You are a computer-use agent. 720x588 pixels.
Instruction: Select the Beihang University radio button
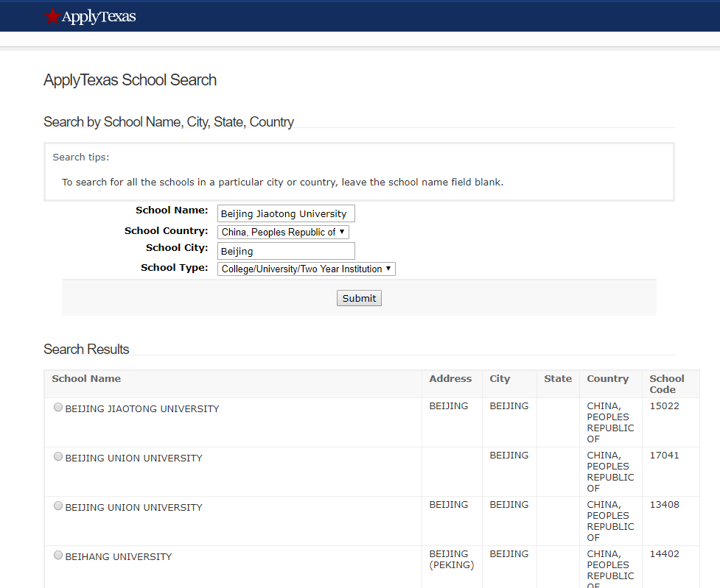point(58,555)
